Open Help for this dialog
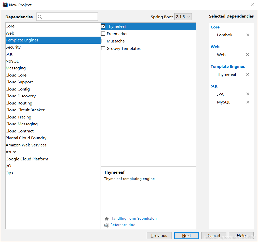This screenshot has width=258, height=242. point(241,236)
